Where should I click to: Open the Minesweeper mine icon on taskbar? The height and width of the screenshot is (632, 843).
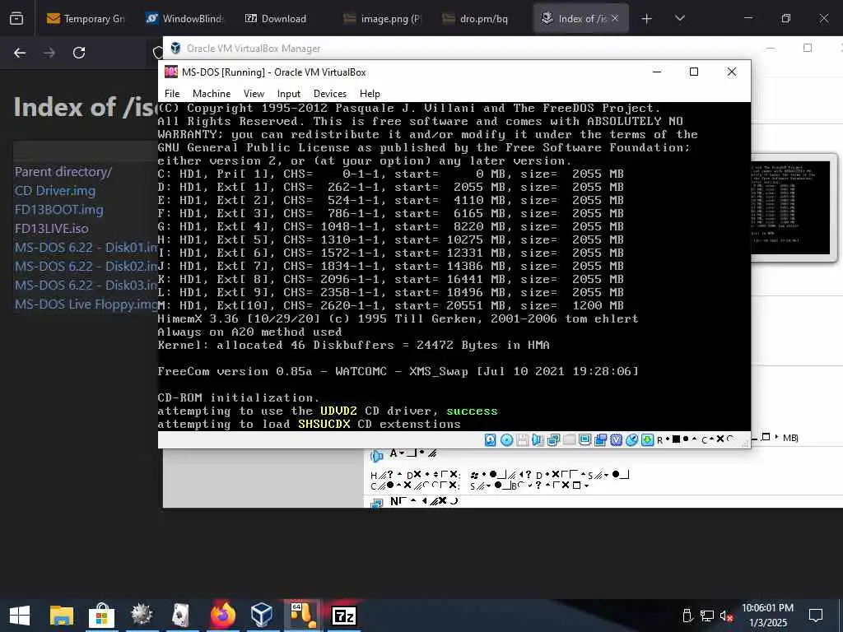(x=142, y=616)
